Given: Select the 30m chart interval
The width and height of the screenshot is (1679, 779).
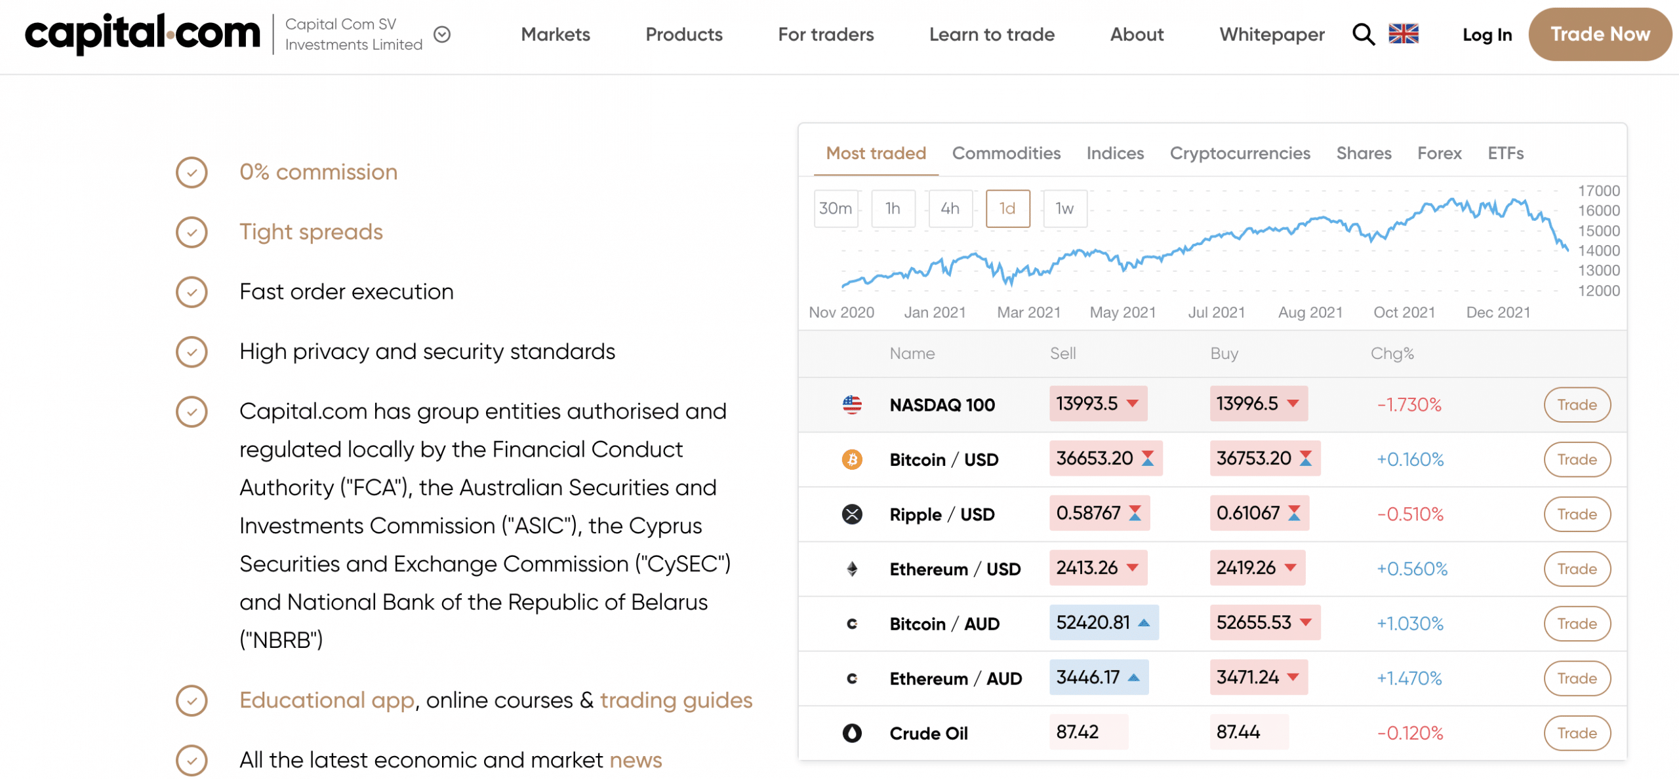Looking at the screenshot, I should pos(836,208).
